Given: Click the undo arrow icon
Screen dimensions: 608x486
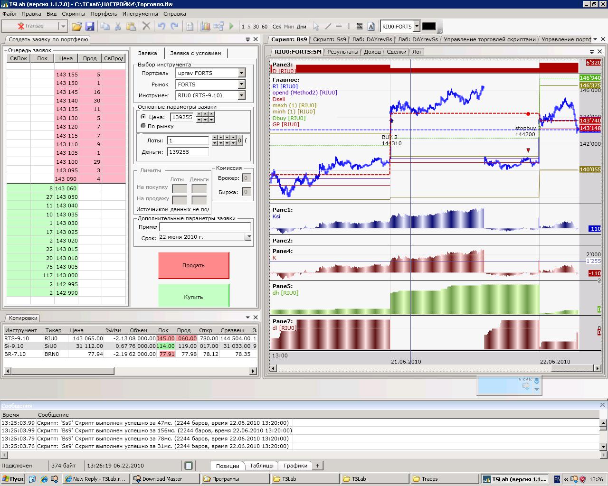Looking at the screenshot, I should pyautogui.click(x=161, y=27).
